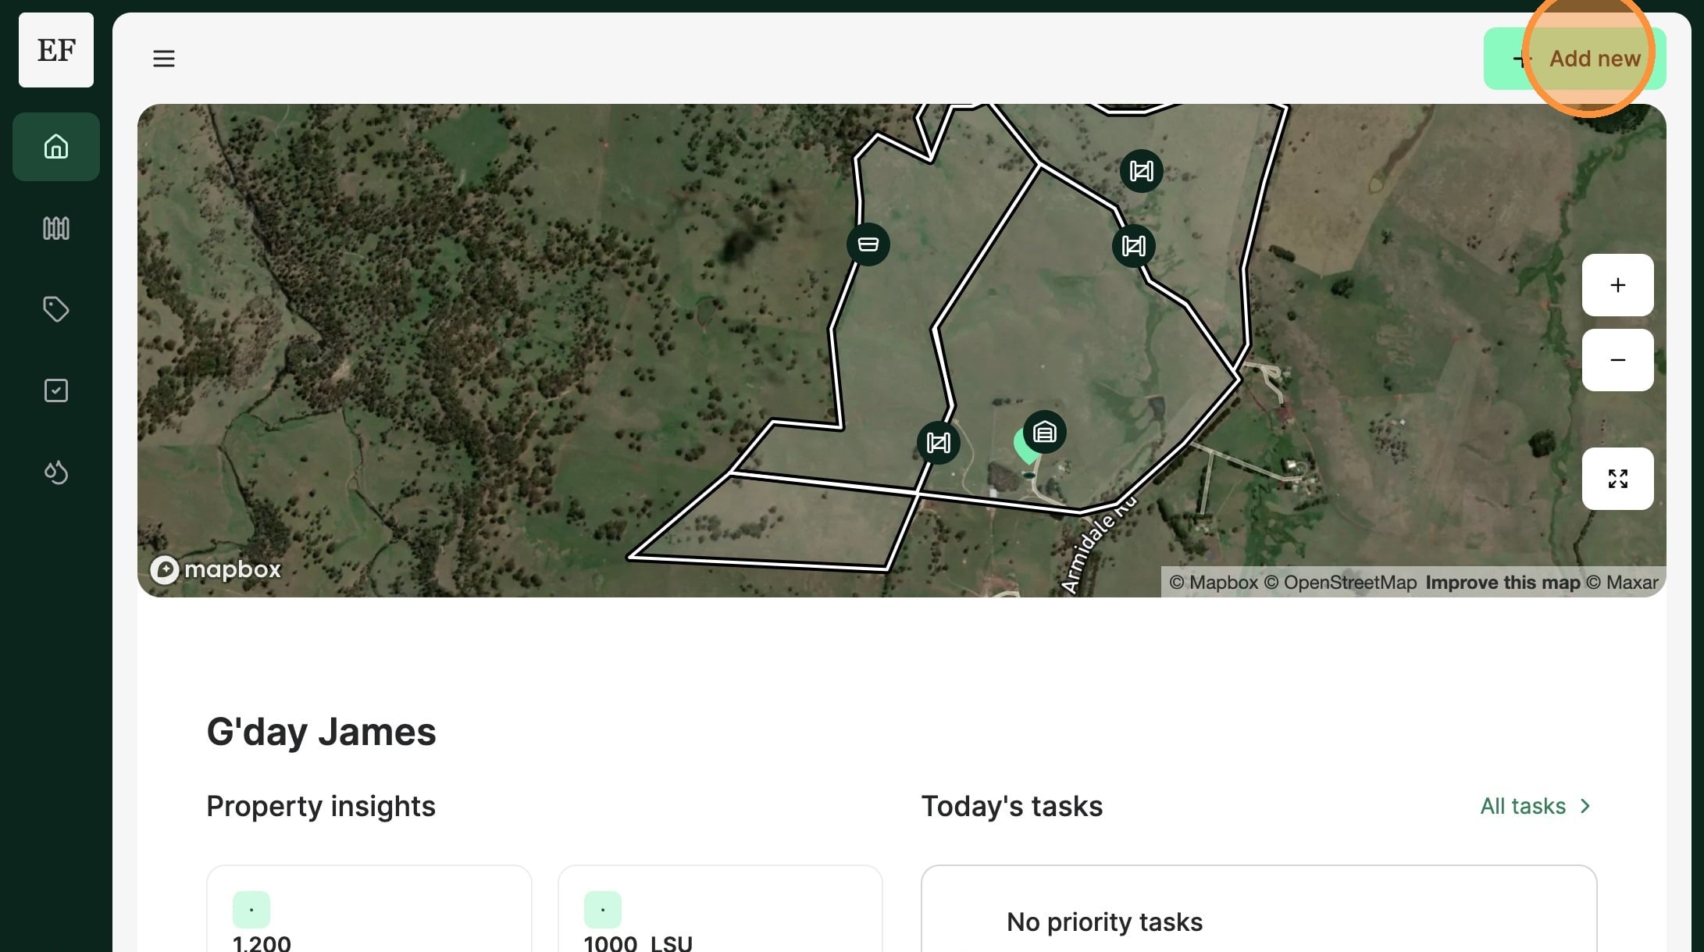Open the All tasks link

click(x=1523, y=806)
